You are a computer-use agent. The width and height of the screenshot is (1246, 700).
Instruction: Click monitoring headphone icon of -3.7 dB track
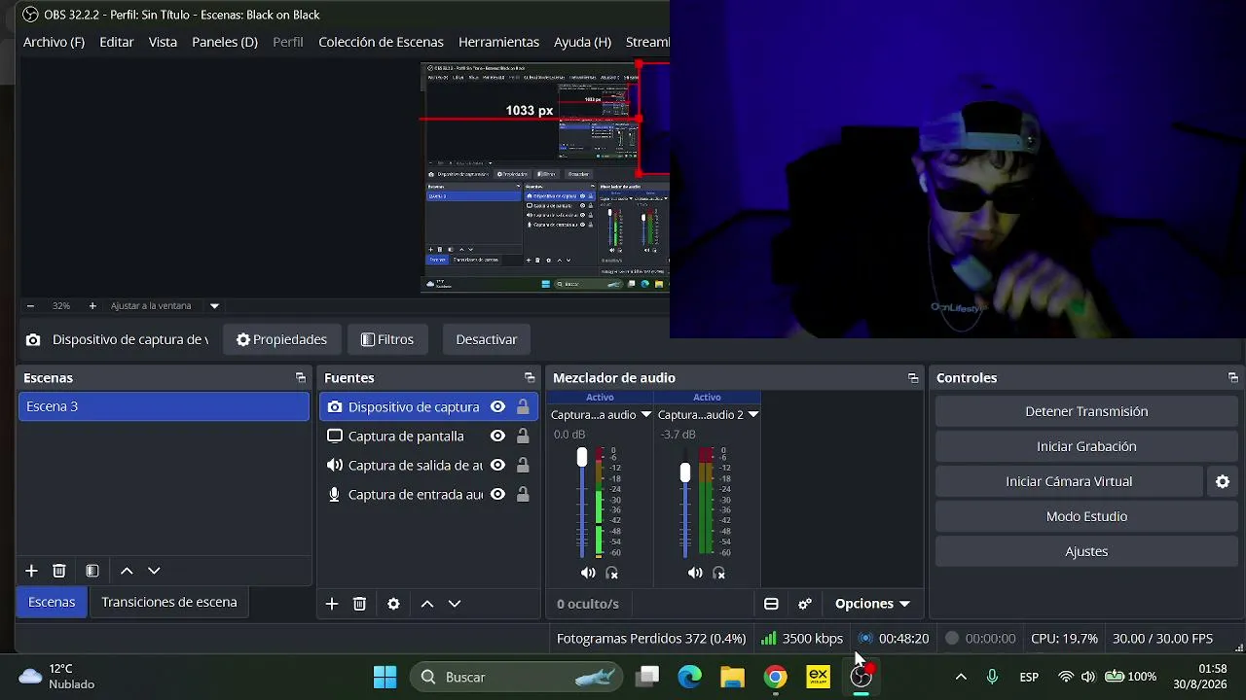tap(719, 574)
